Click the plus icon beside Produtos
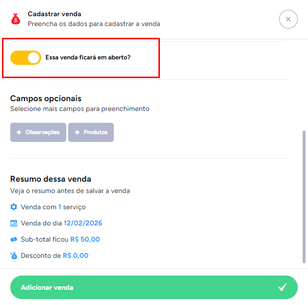The height and width of the screenshot is (305, 308). pyautogui.click(x=77, y=133)
